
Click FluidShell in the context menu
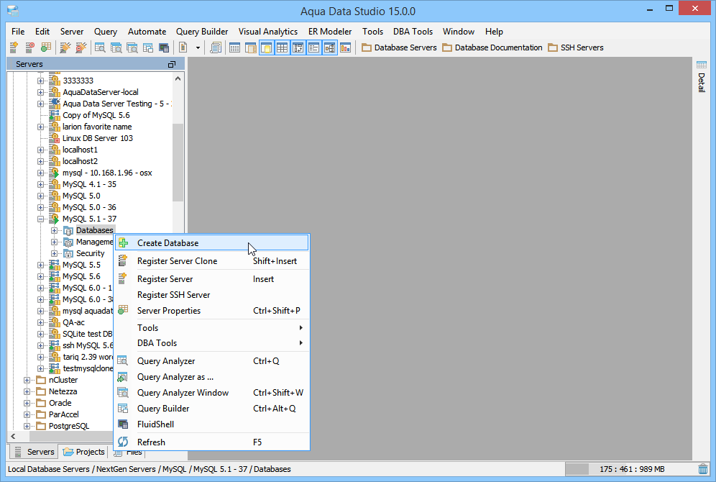click(x=211, y=424)
